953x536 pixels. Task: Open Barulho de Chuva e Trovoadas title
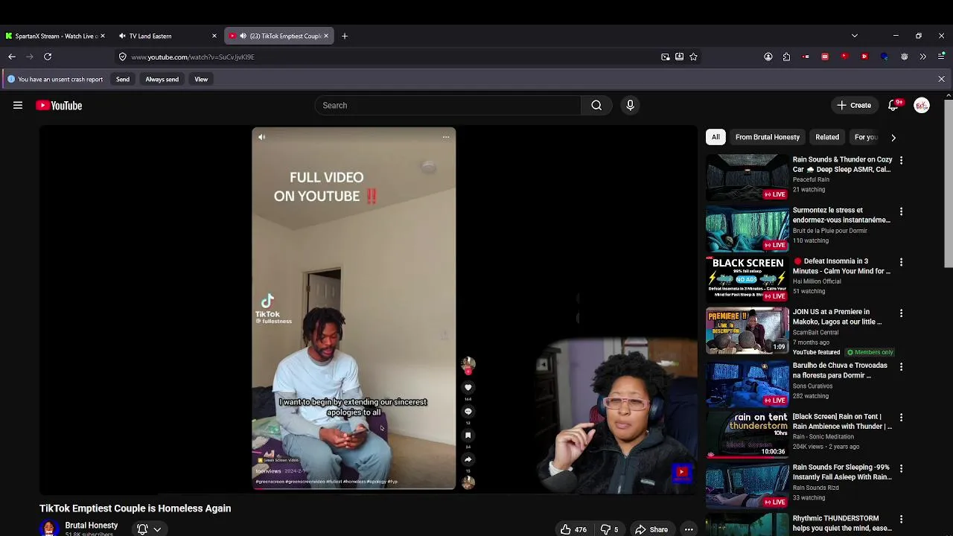point(840,371)
